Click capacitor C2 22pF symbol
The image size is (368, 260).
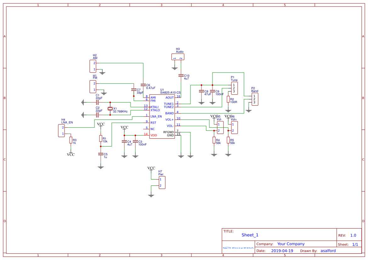tap(97, 115)
